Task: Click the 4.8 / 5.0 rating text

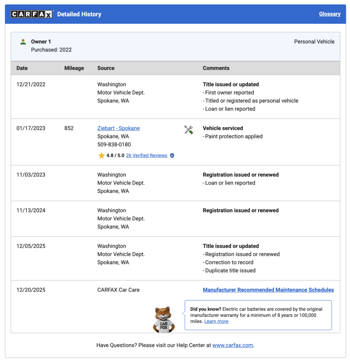Action: coord(115,155)
